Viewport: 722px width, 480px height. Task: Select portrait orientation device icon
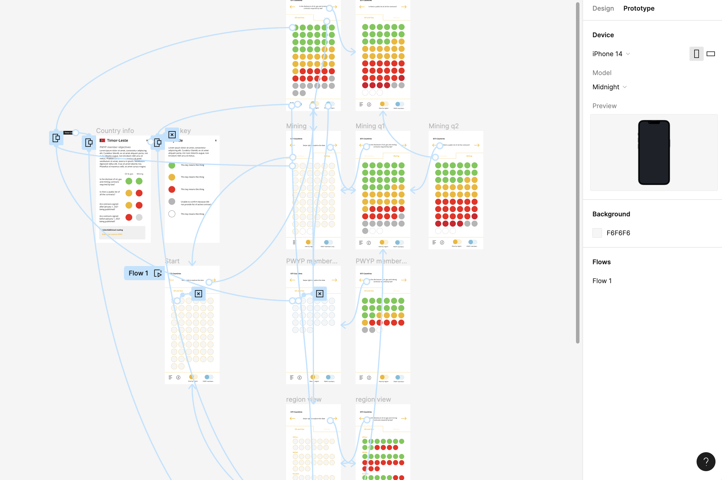pyautogui.click(x=696, y=54)
